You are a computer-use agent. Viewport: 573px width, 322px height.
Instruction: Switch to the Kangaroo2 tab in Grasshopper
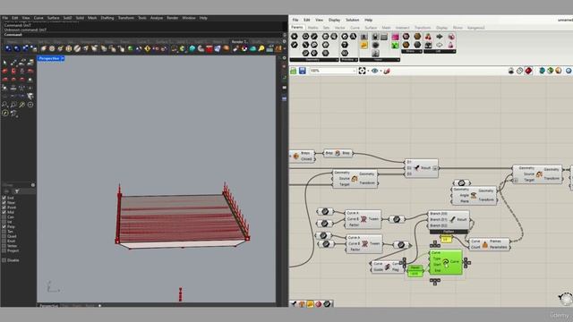click(475, 28)
